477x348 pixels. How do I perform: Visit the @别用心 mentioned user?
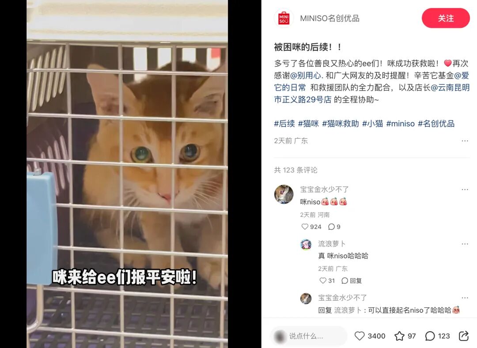point(307,76)
